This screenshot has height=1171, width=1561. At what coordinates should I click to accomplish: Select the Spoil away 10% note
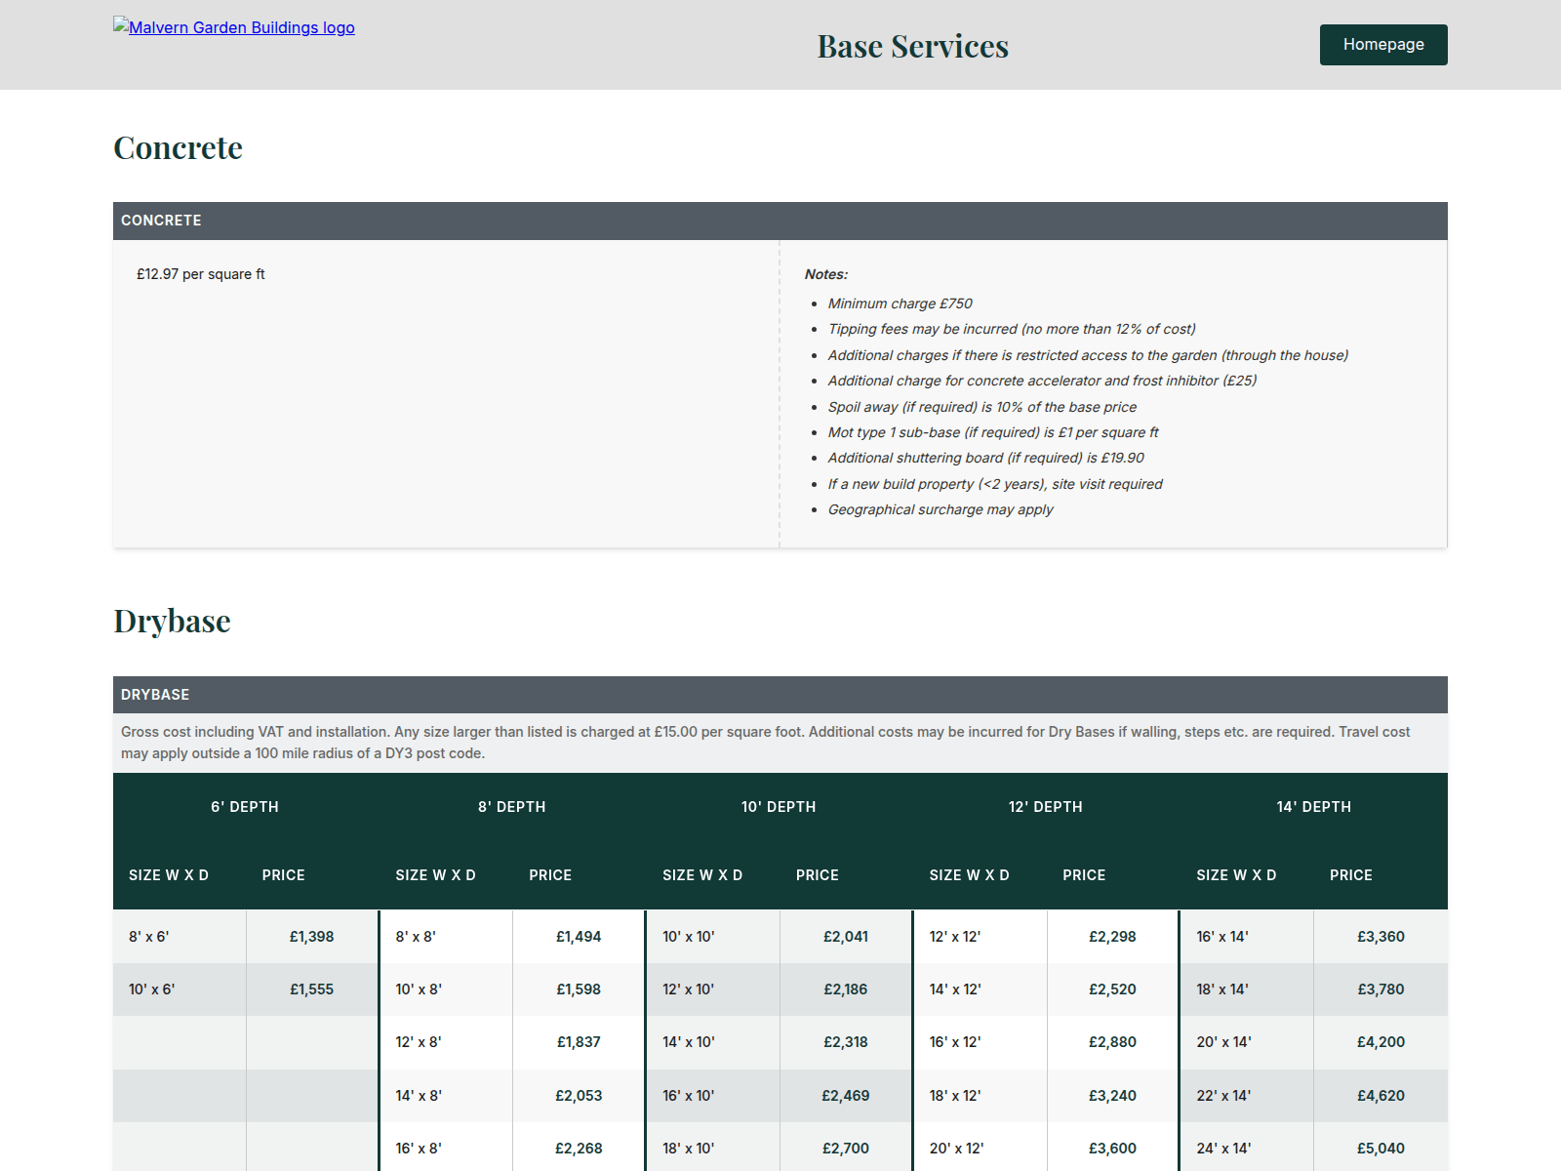[982, 407]
